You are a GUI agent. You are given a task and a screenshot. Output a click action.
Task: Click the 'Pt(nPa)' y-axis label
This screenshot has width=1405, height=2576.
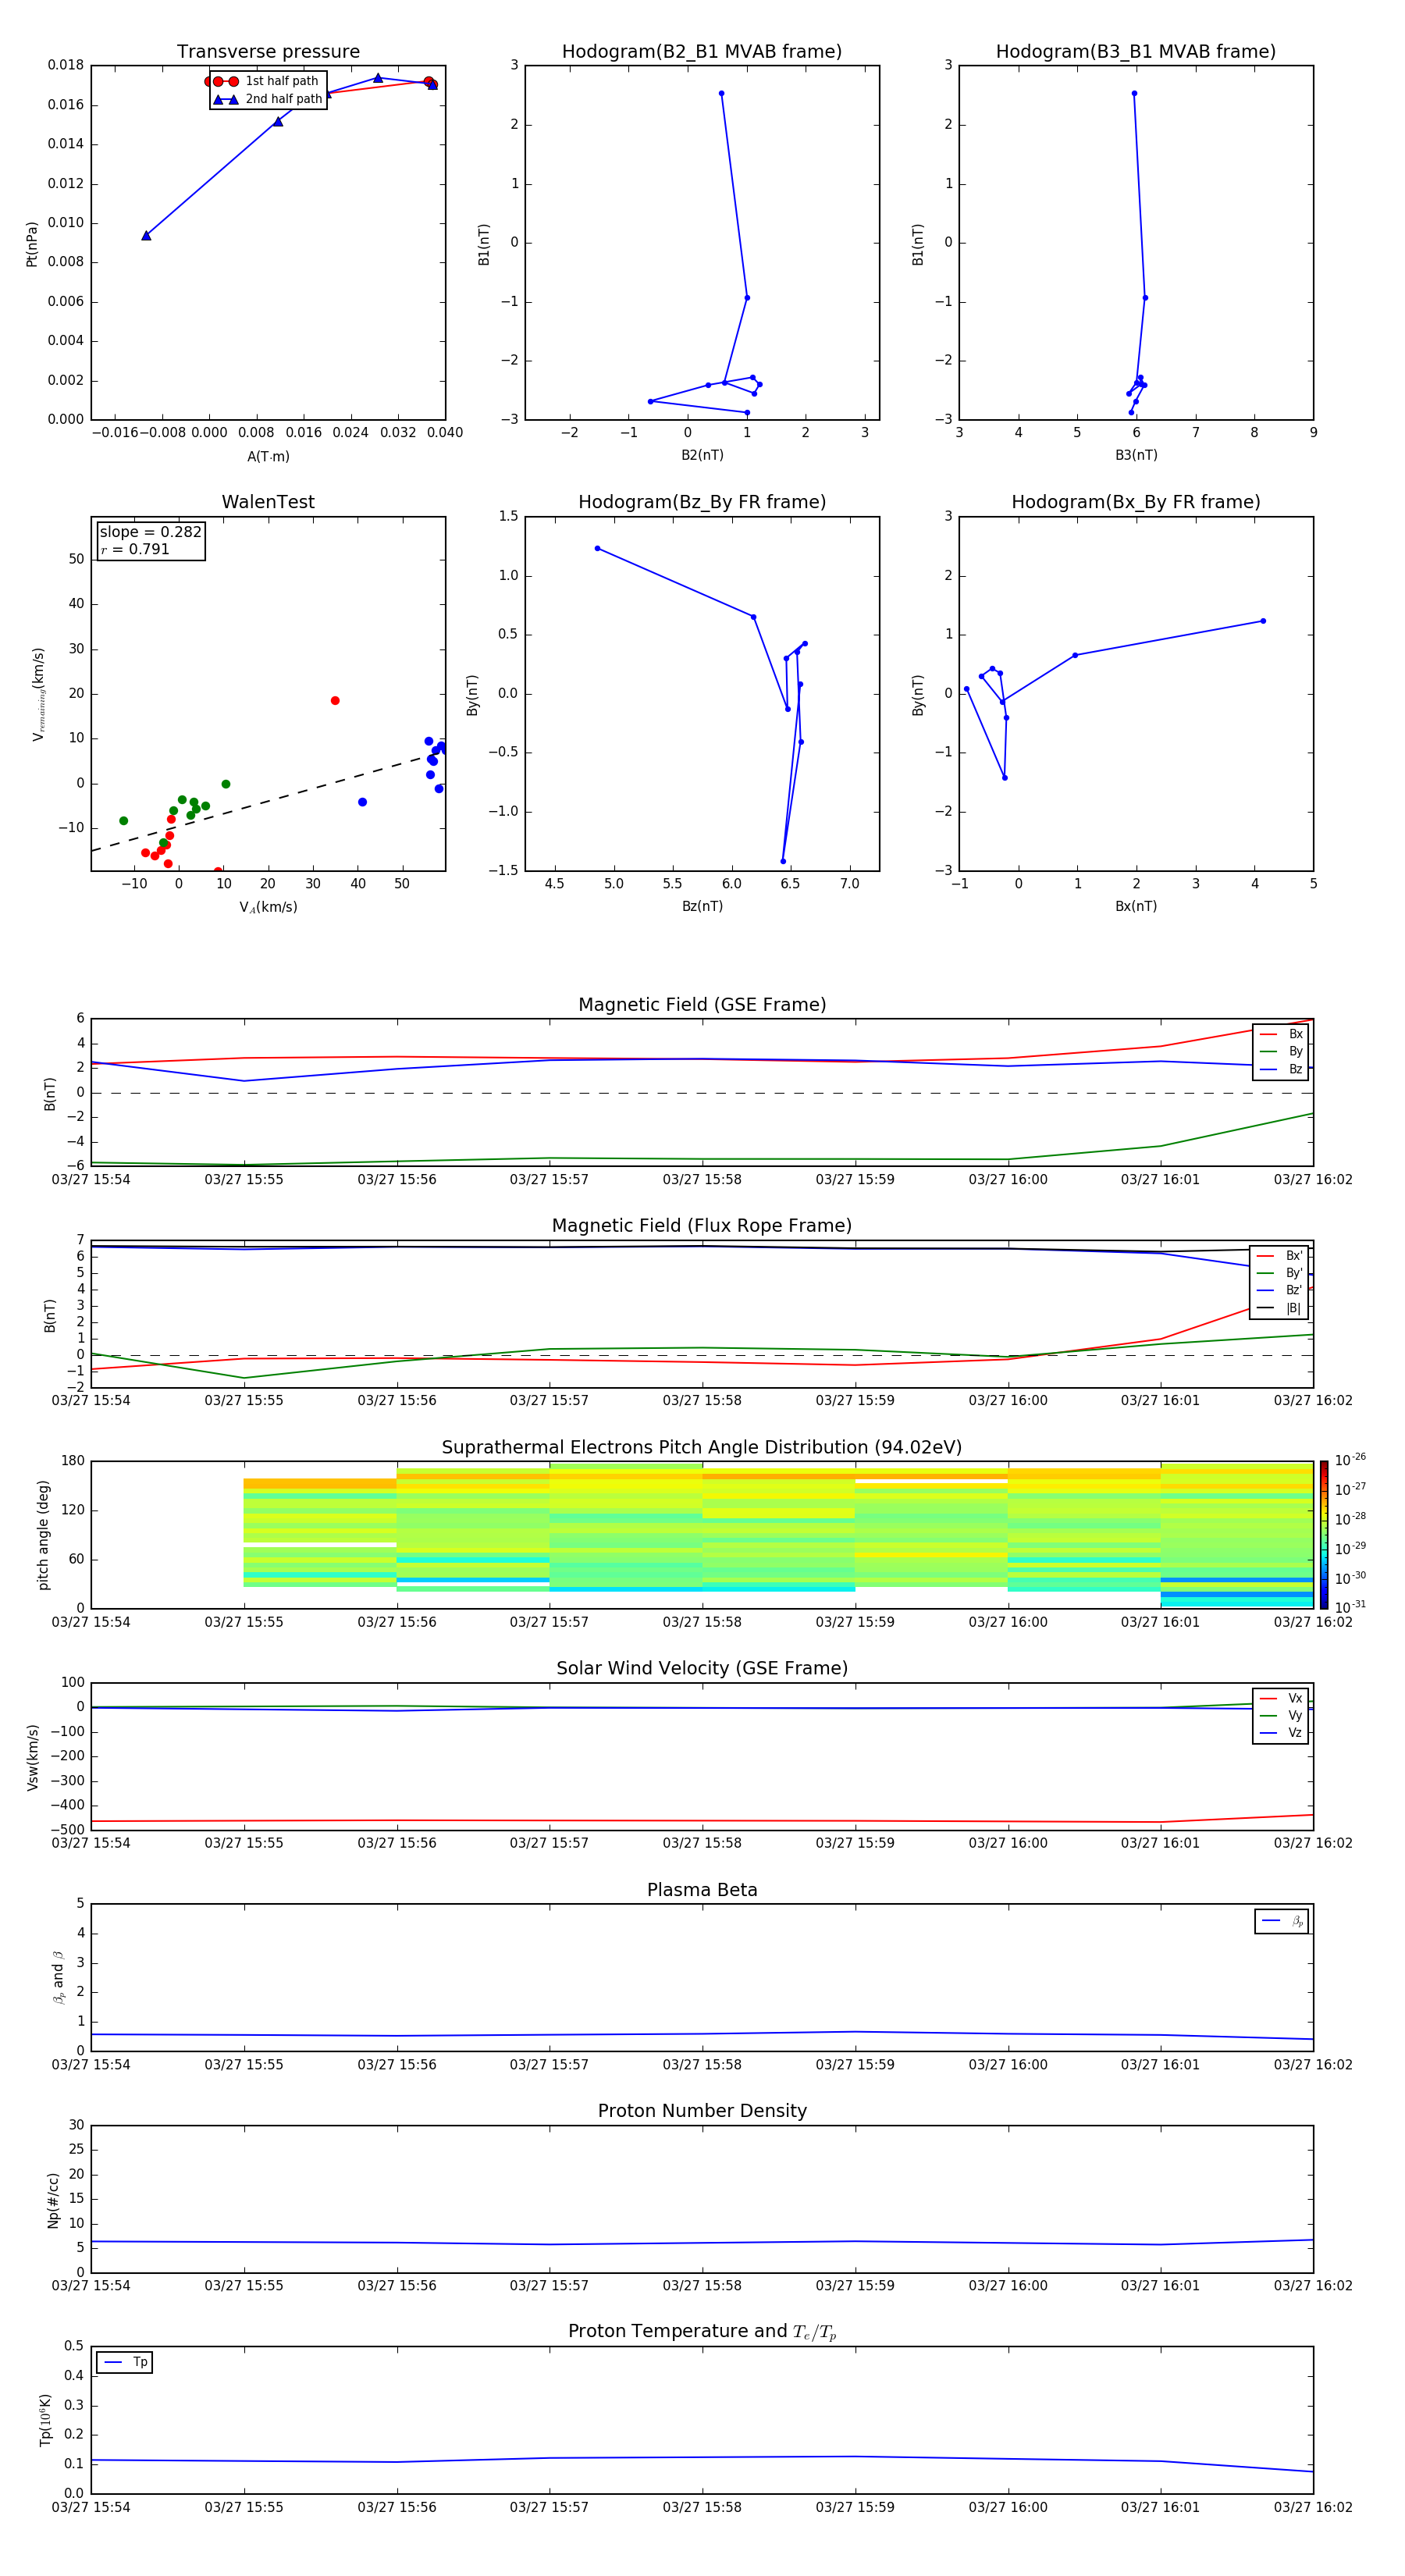(x=32, y=243)
